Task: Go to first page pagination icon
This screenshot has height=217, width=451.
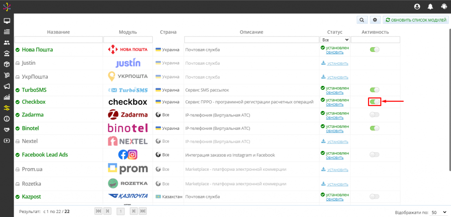Action: [x=98, y=211]
